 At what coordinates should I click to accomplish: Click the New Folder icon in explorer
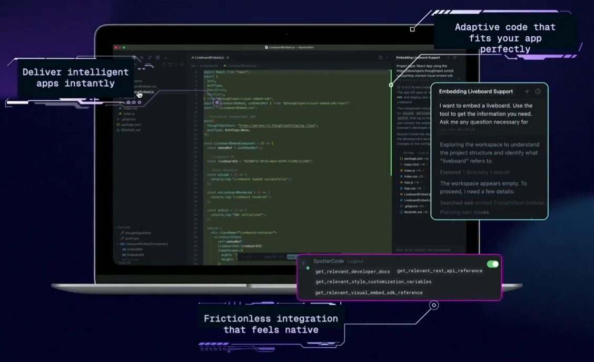[170, 65]
